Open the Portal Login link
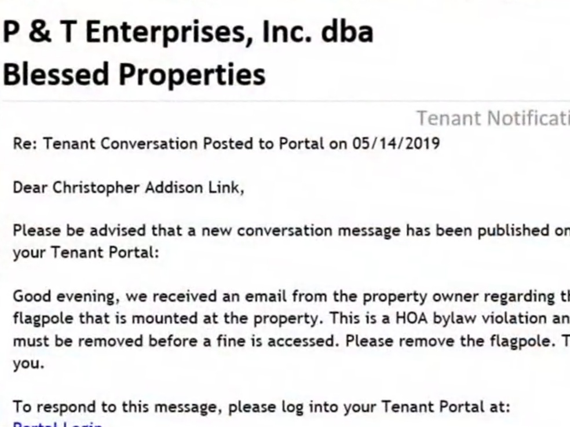The image size is (570, 427). [57, 425]
